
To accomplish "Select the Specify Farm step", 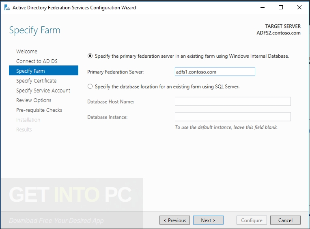I will pyautogui.click(x=43, y=71).
